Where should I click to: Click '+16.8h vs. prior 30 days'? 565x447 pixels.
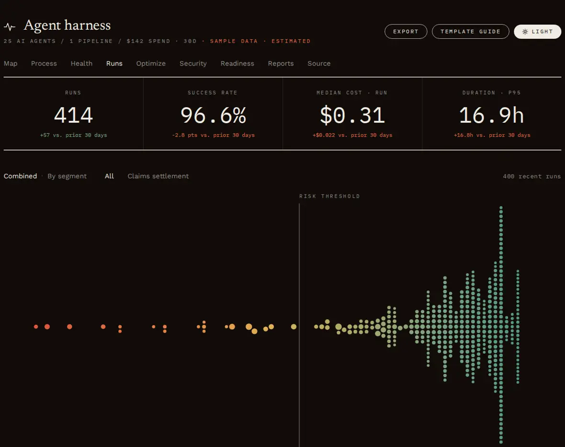(492, 135)
